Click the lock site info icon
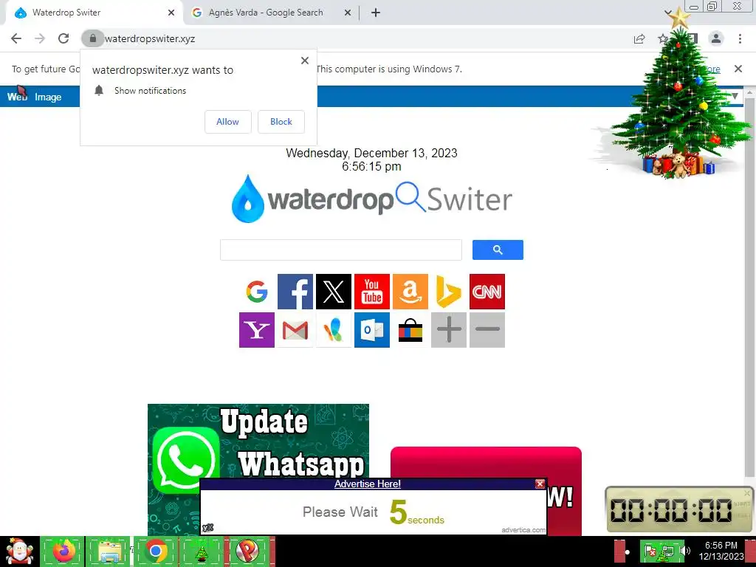 92,38
